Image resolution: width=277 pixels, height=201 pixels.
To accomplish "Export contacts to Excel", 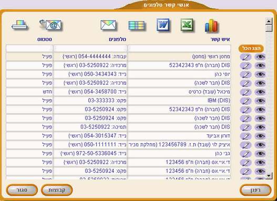I will 187,25.
